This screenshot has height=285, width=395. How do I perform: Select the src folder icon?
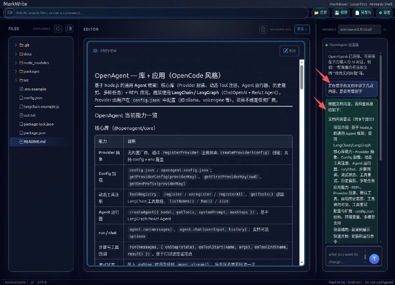pyautogui.click(x=21, y=80)
